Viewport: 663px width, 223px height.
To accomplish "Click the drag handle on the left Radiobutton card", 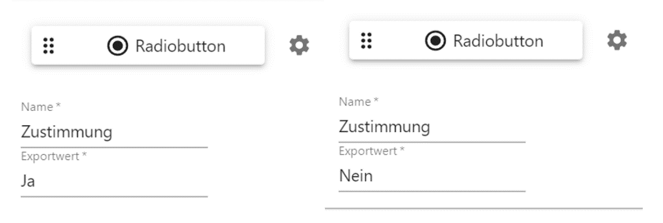I will click(x=49, y=46).
